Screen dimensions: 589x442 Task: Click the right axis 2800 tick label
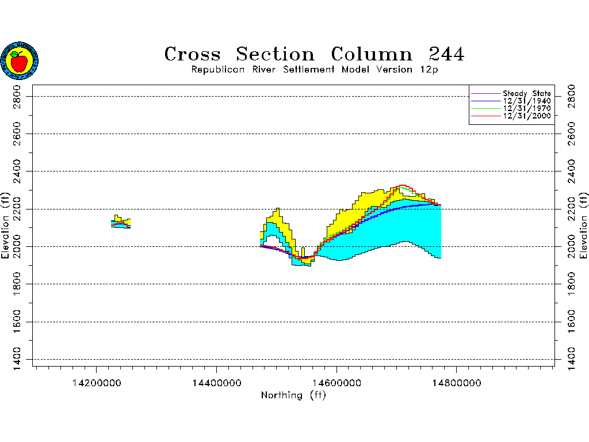pyautogui.click(x=571, y=97)
